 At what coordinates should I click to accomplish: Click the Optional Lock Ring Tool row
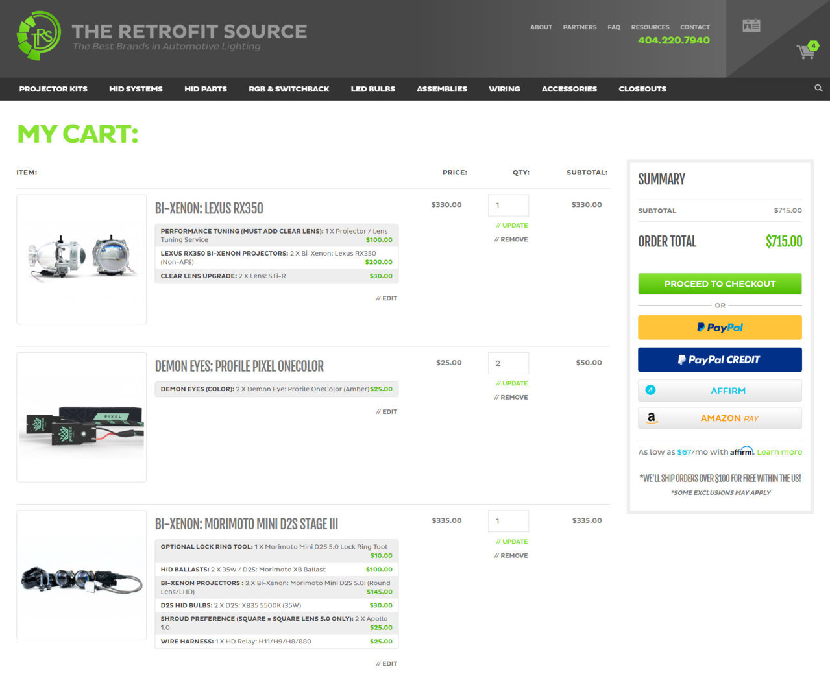[276, 551]
